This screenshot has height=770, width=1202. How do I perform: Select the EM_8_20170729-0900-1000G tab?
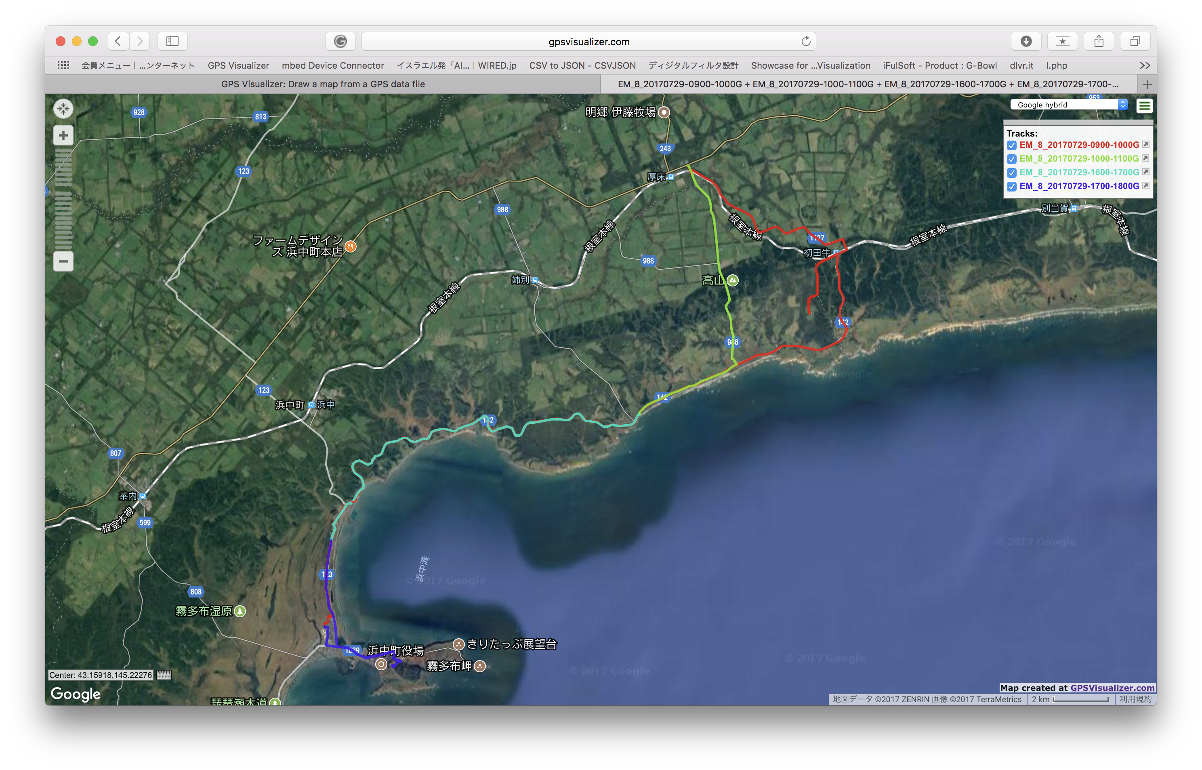869,84
